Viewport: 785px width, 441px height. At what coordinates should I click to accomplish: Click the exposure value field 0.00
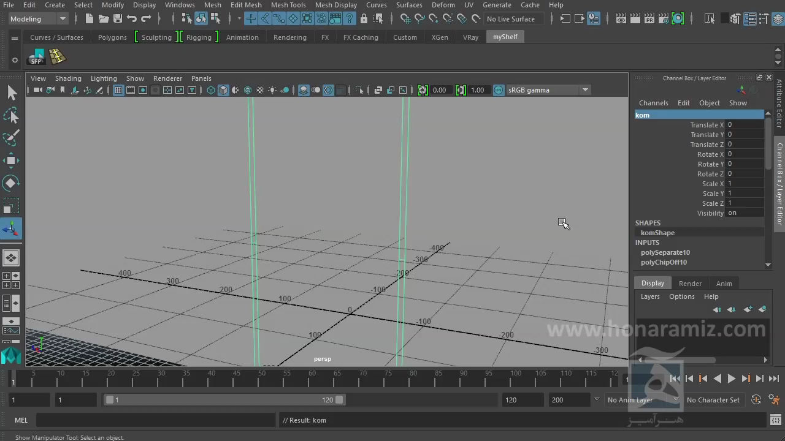pos(442,90)
